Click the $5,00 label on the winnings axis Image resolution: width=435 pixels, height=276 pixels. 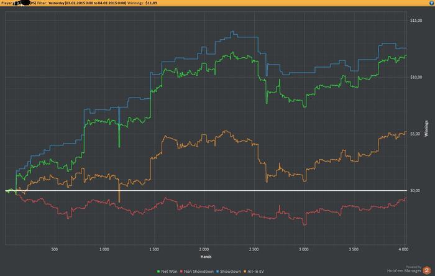[x=415, y=134]
